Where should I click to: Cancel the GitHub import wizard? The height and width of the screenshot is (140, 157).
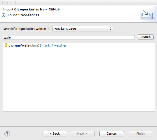point(112,134)
